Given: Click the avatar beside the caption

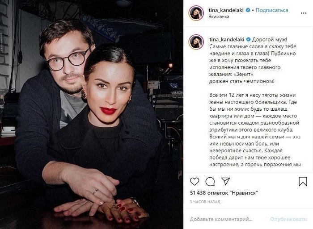Looking at the screenshot, I should 196,42.
